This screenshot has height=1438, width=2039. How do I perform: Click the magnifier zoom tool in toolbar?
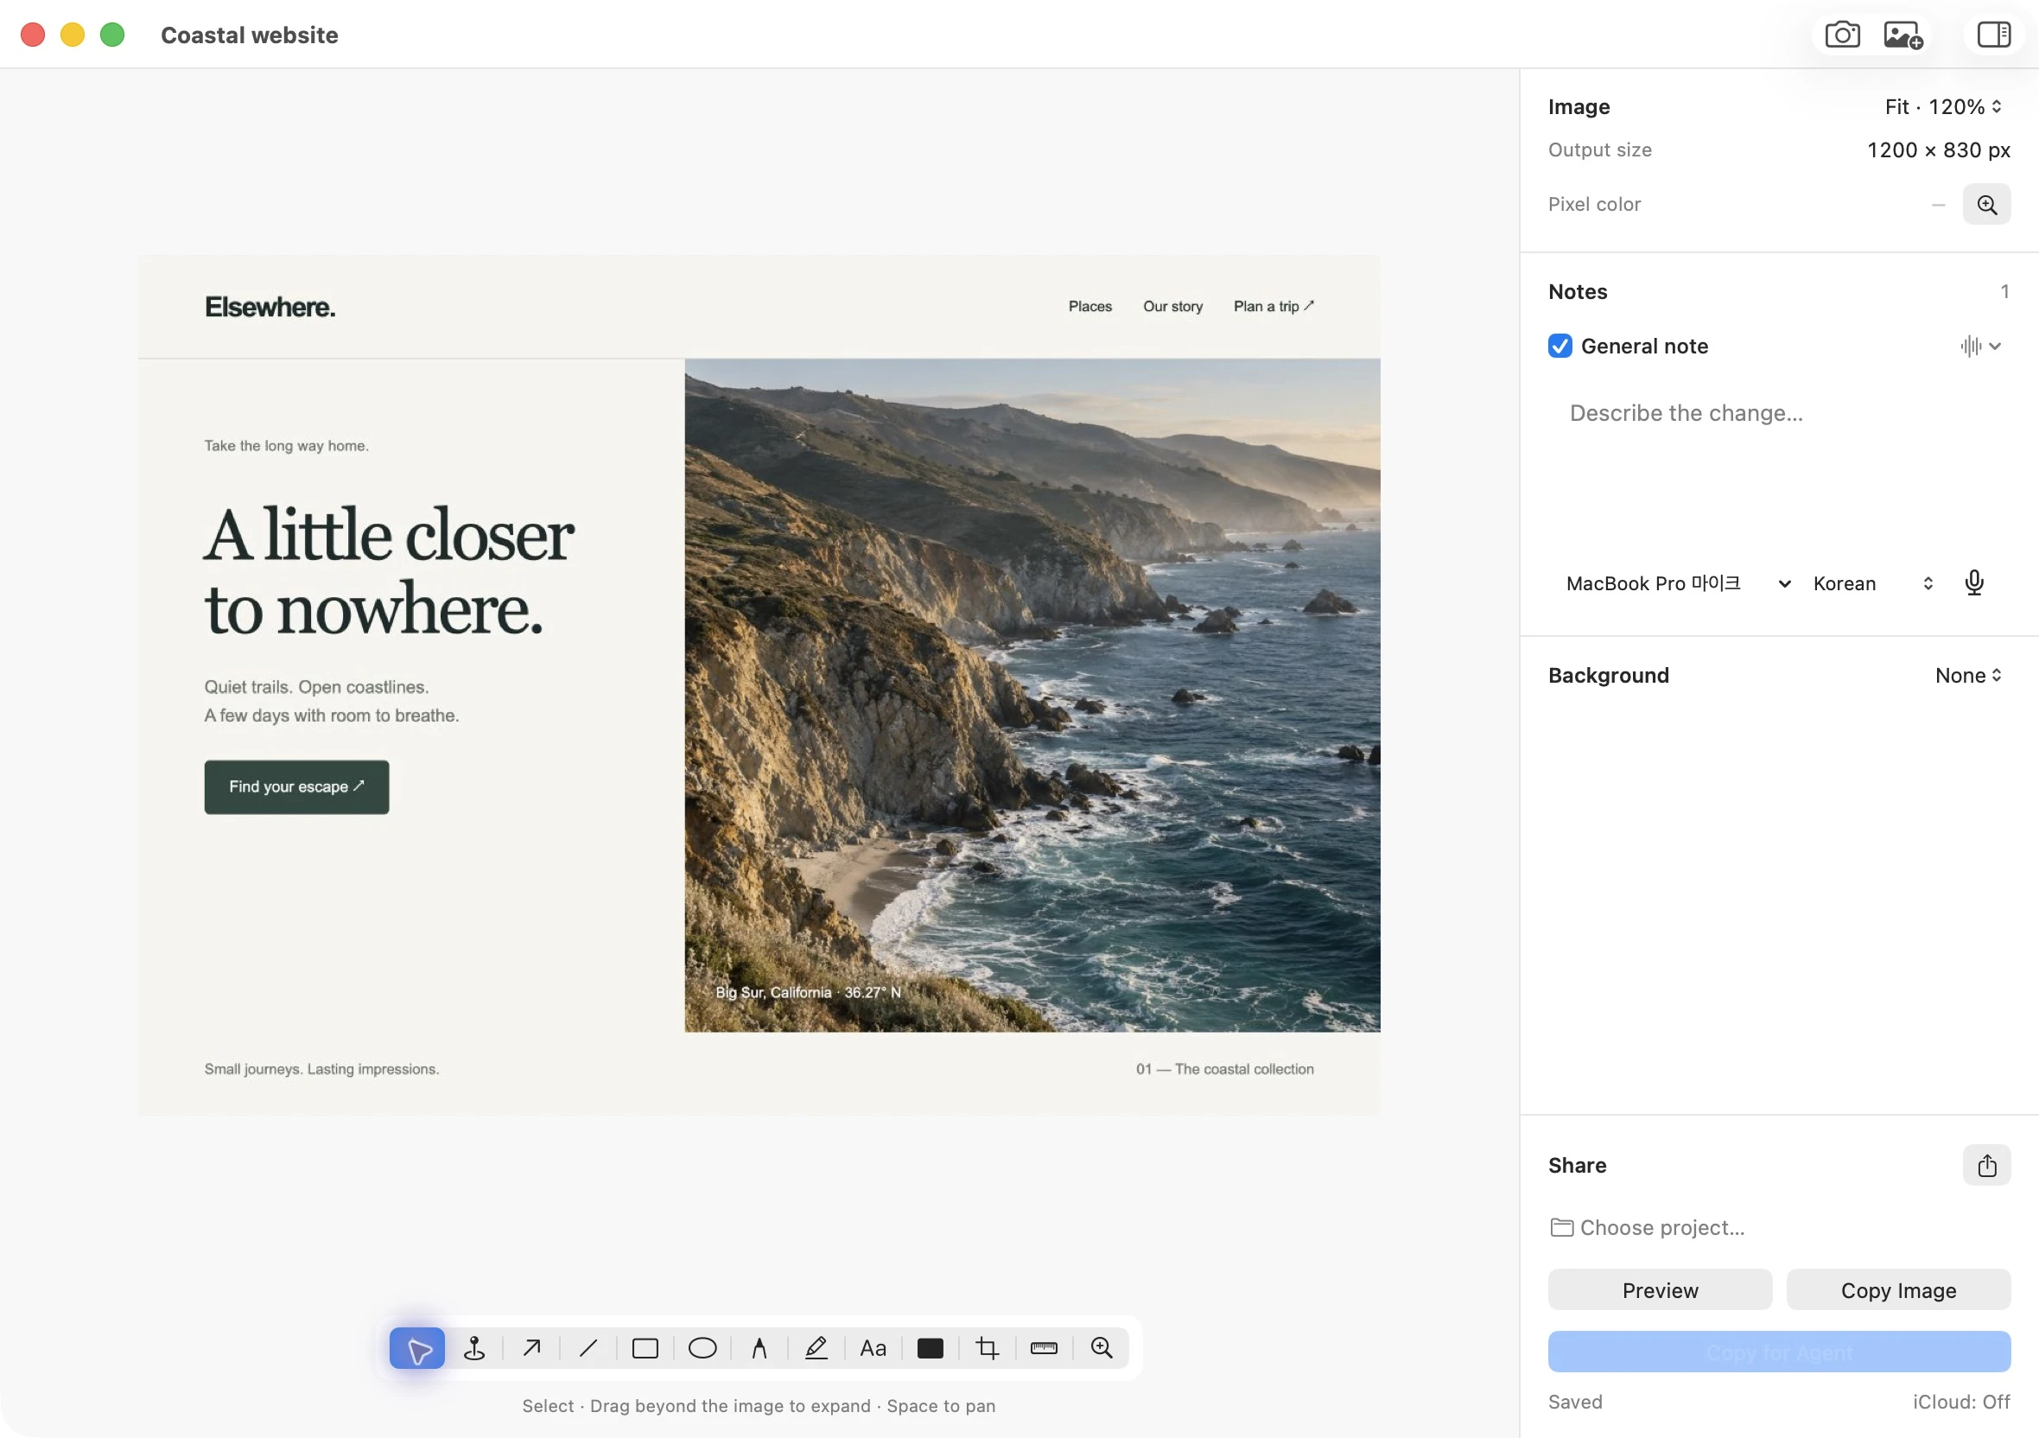tap(1102, 1348)
